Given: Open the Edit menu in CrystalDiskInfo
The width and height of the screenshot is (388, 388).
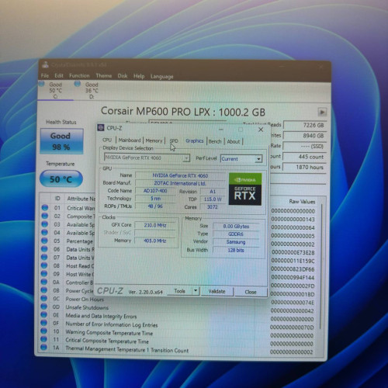Looking at the screenshot, I should (x=59, y=75).
